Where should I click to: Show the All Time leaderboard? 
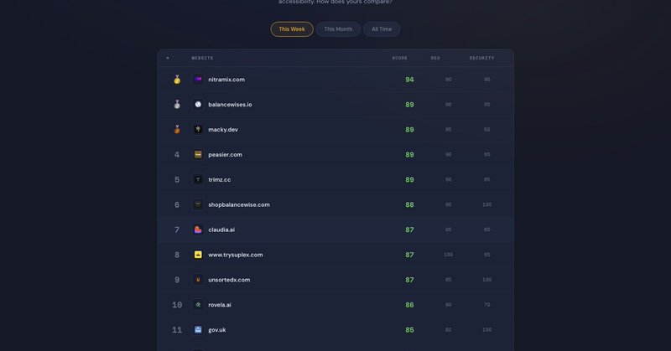click(382, 29)
